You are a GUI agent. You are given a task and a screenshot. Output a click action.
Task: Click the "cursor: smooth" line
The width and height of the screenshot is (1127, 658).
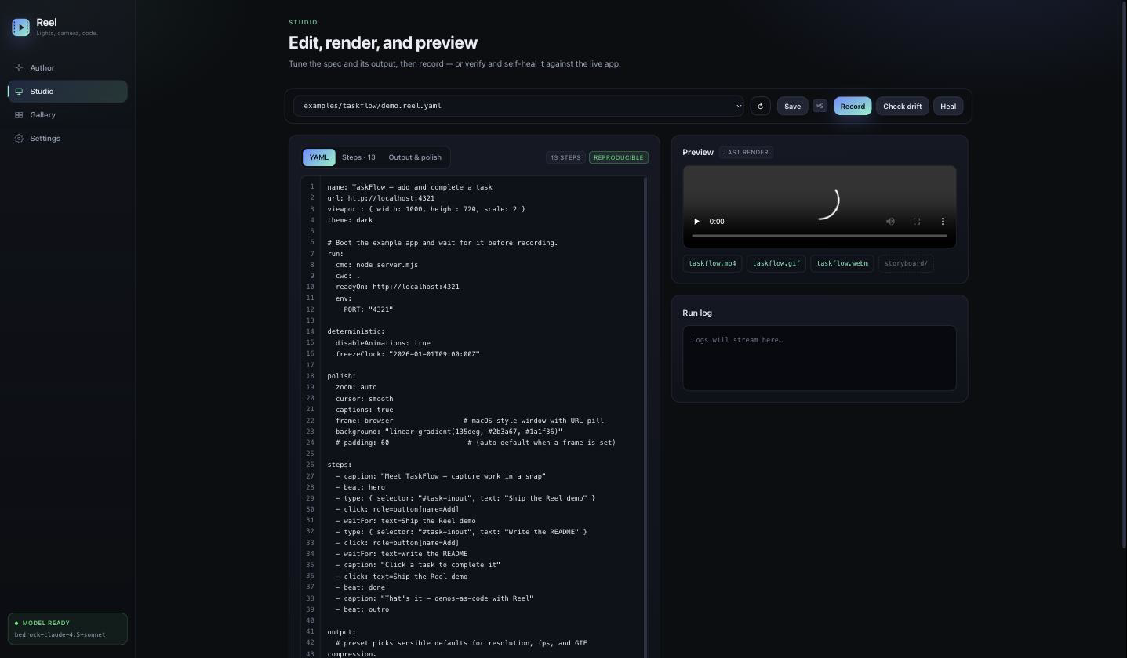click(x=365, y=399)
